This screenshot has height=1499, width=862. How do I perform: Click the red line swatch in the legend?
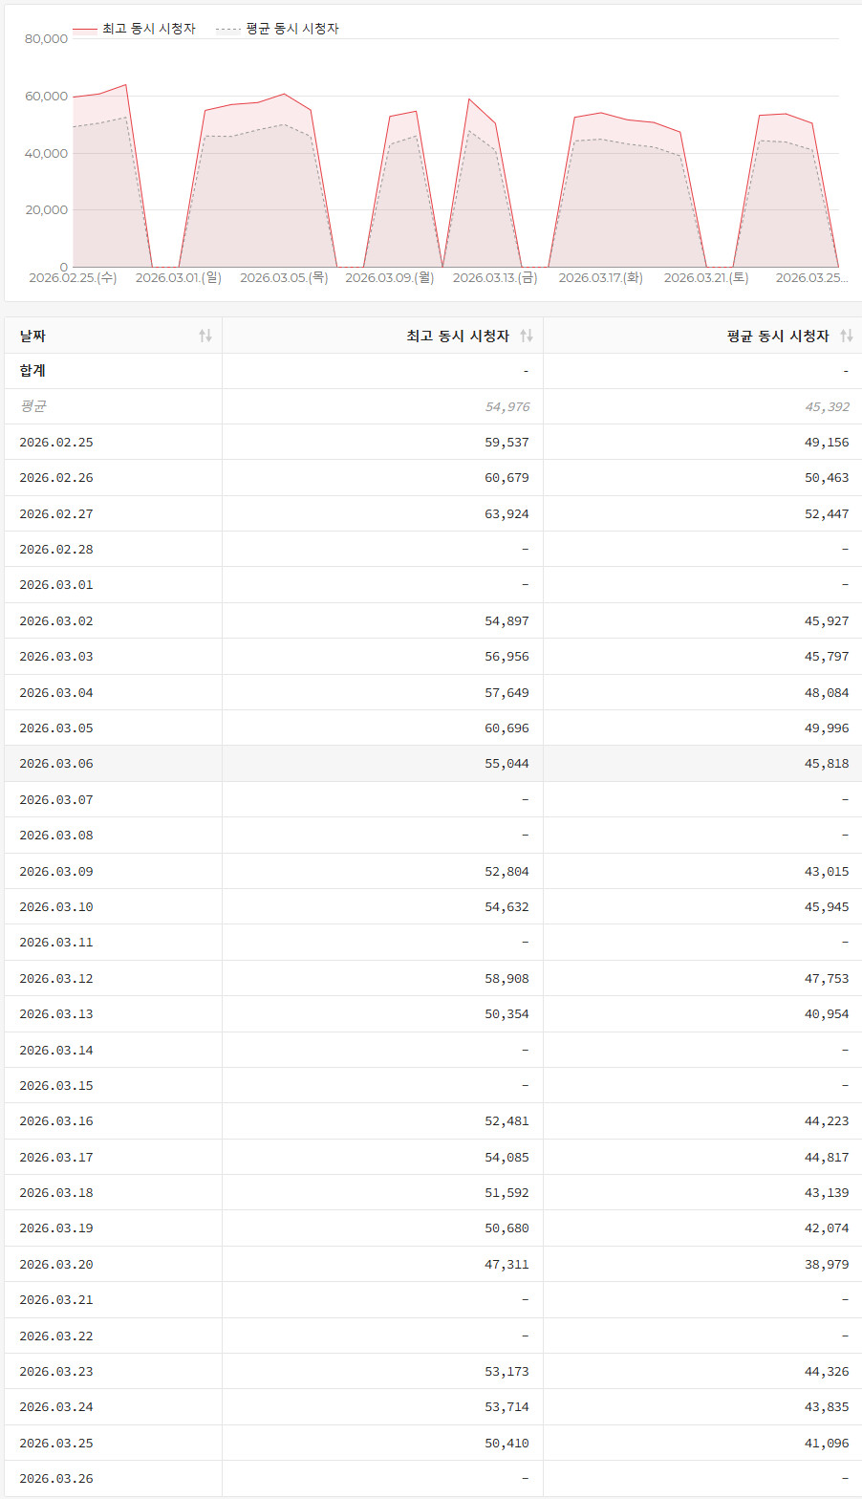pos(85,30)
